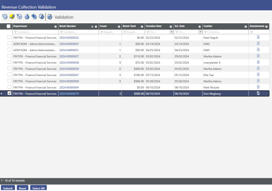Open batch link 2024-06000069
Screen dimensions: 272x191
[x=69, y=87]
